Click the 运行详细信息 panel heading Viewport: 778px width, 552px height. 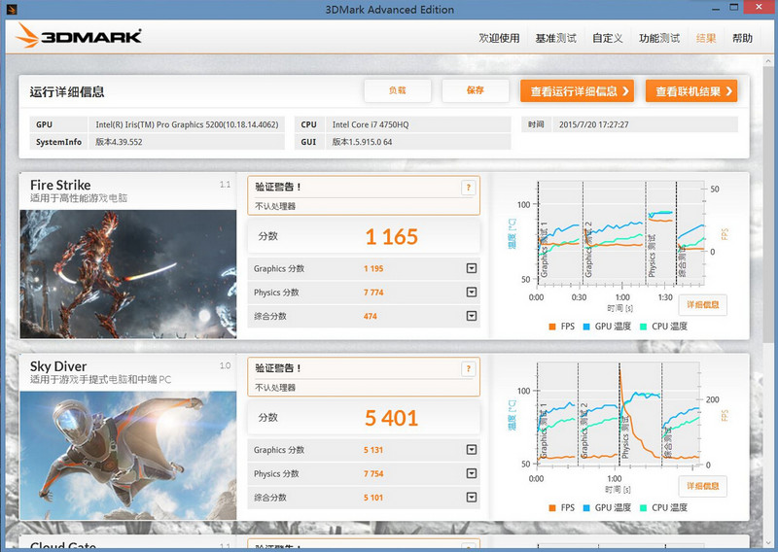pyautogui.click(x=67, y=91)
